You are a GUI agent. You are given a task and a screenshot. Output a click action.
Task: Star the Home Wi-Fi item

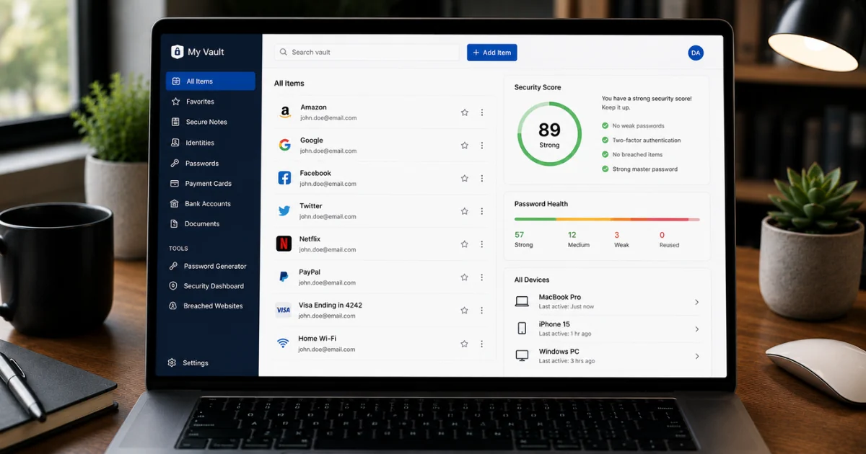(x=465, y=344)
